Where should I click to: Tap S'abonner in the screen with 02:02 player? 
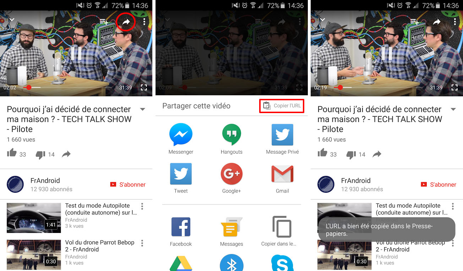tap(128, 185)
